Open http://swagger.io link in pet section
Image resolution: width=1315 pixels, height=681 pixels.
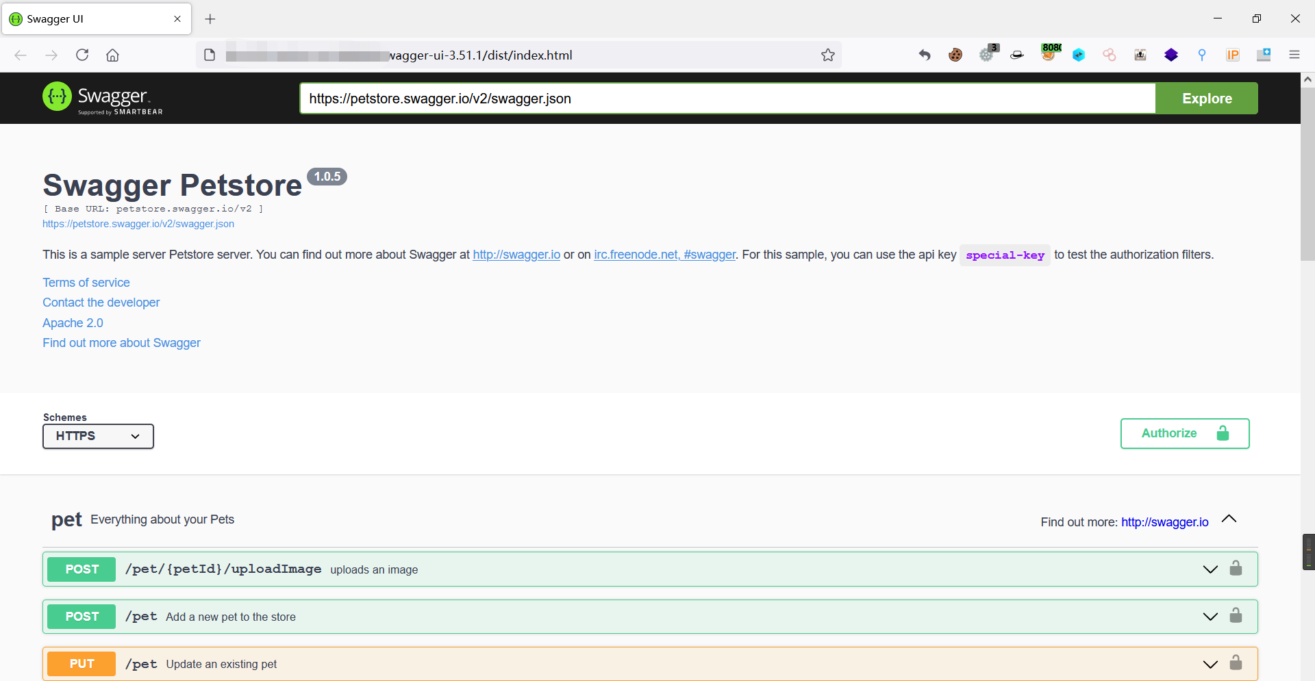(x=1164, y=522)
